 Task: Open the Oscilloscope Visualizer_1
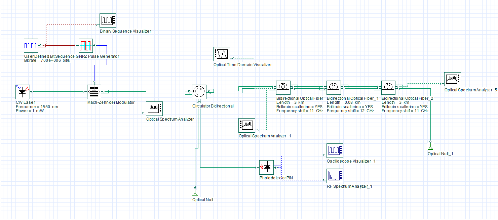(x=334, y=150)
